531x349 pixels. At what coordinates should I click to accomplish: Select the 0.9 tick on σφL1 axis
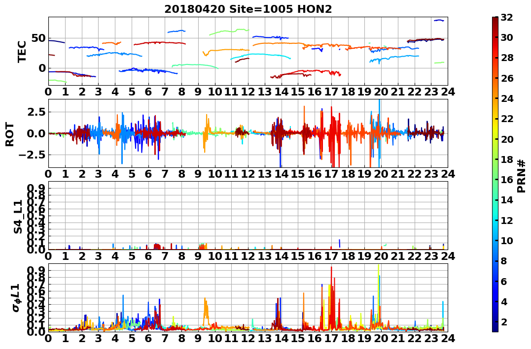point(36,270)
